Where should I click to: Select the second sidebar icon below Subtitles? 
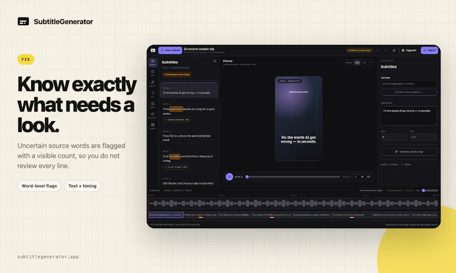tap(152, 73)
